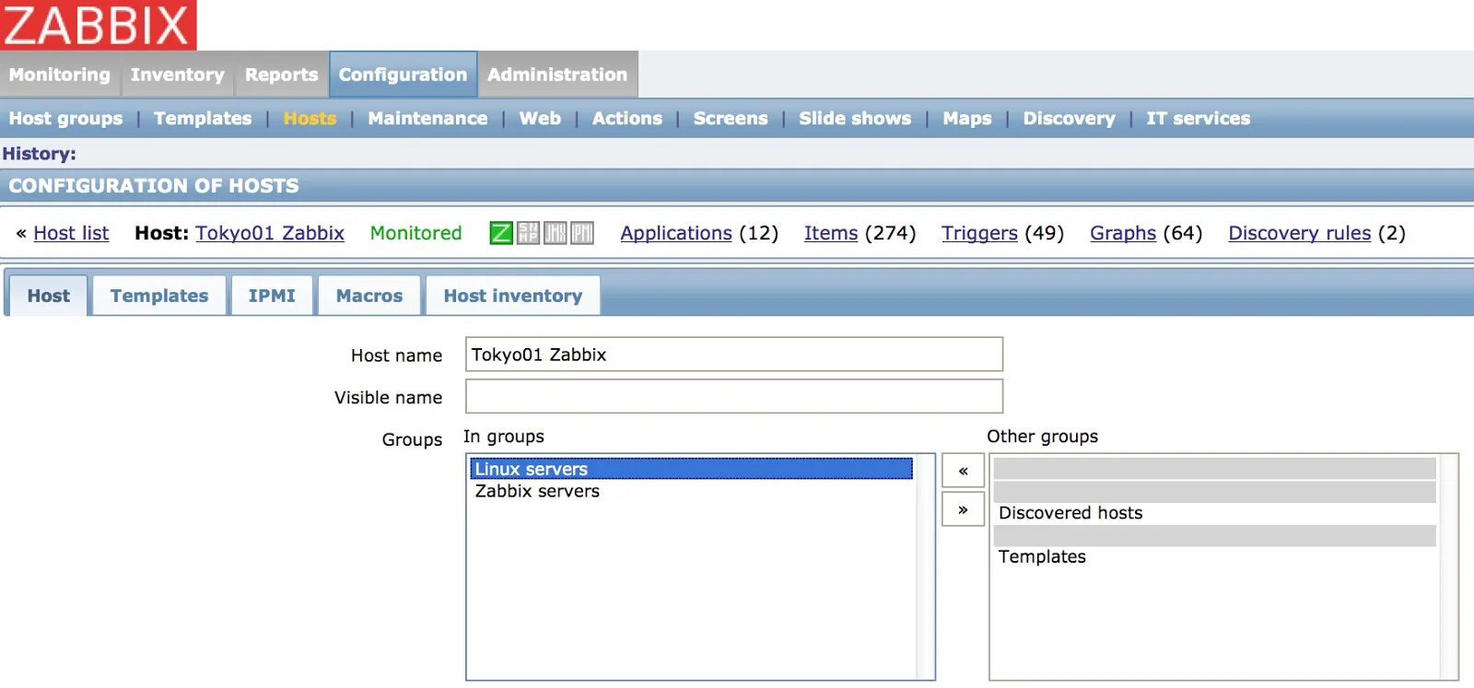
Task: Open the Administration menu
Action: click(557, 75)
